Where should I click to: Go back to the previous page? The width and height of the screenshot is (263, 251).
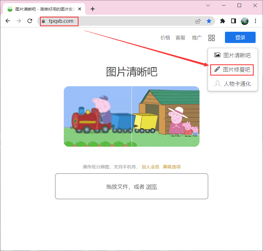8,21
